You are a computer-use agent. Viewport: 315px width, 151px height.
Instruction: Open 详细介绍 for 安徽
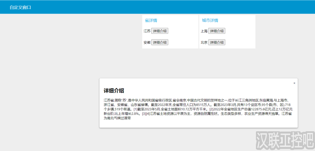click(159, 43)
